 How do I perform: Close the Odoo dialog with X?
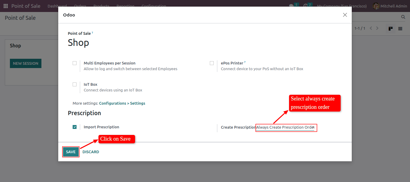pos(345,15)
